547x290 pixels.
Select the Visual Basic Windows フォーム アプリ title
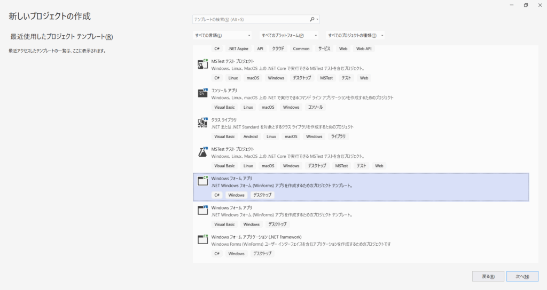231,207
